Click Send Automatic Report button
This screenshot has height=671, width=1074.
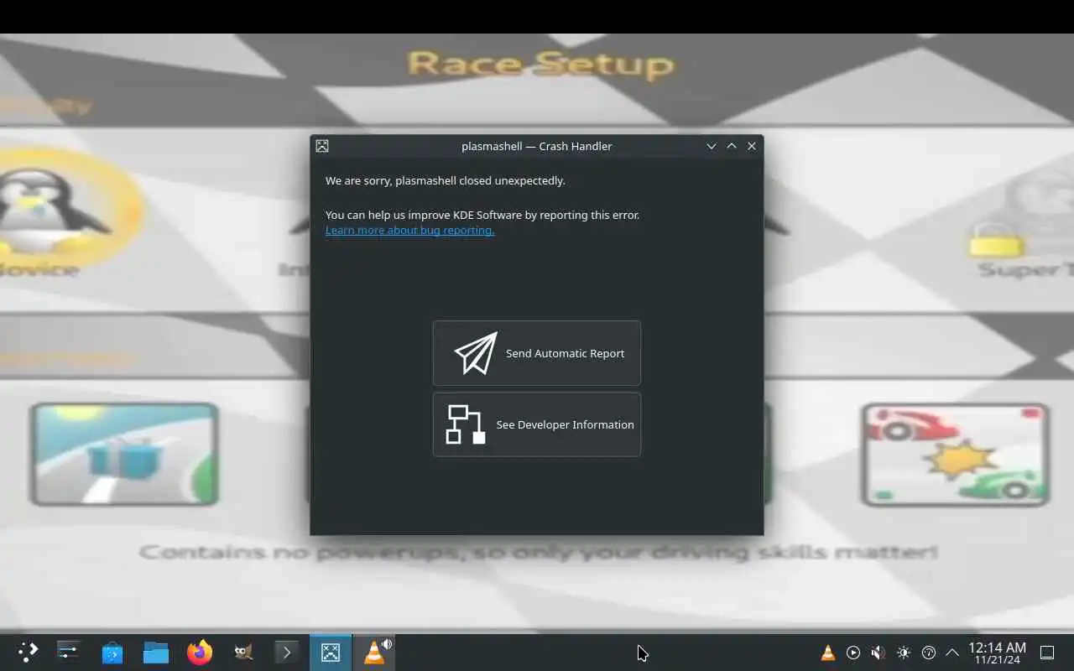[x=537, y=353]
